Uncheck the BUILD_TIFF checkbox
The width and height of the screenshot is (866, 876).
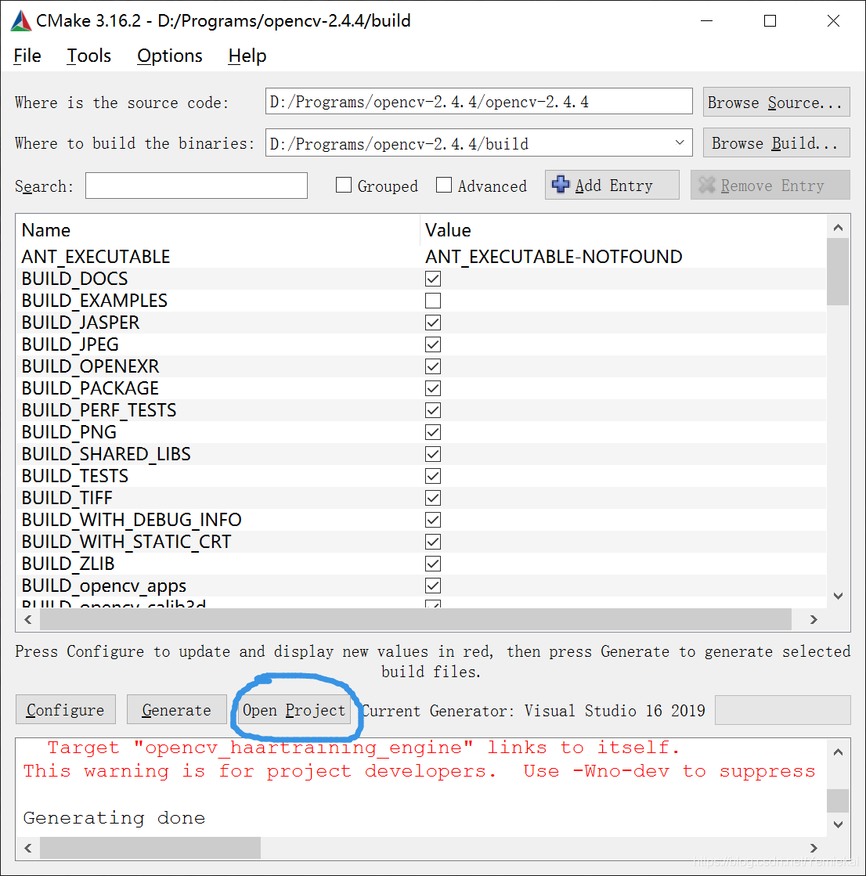click(x=433, y=498)
